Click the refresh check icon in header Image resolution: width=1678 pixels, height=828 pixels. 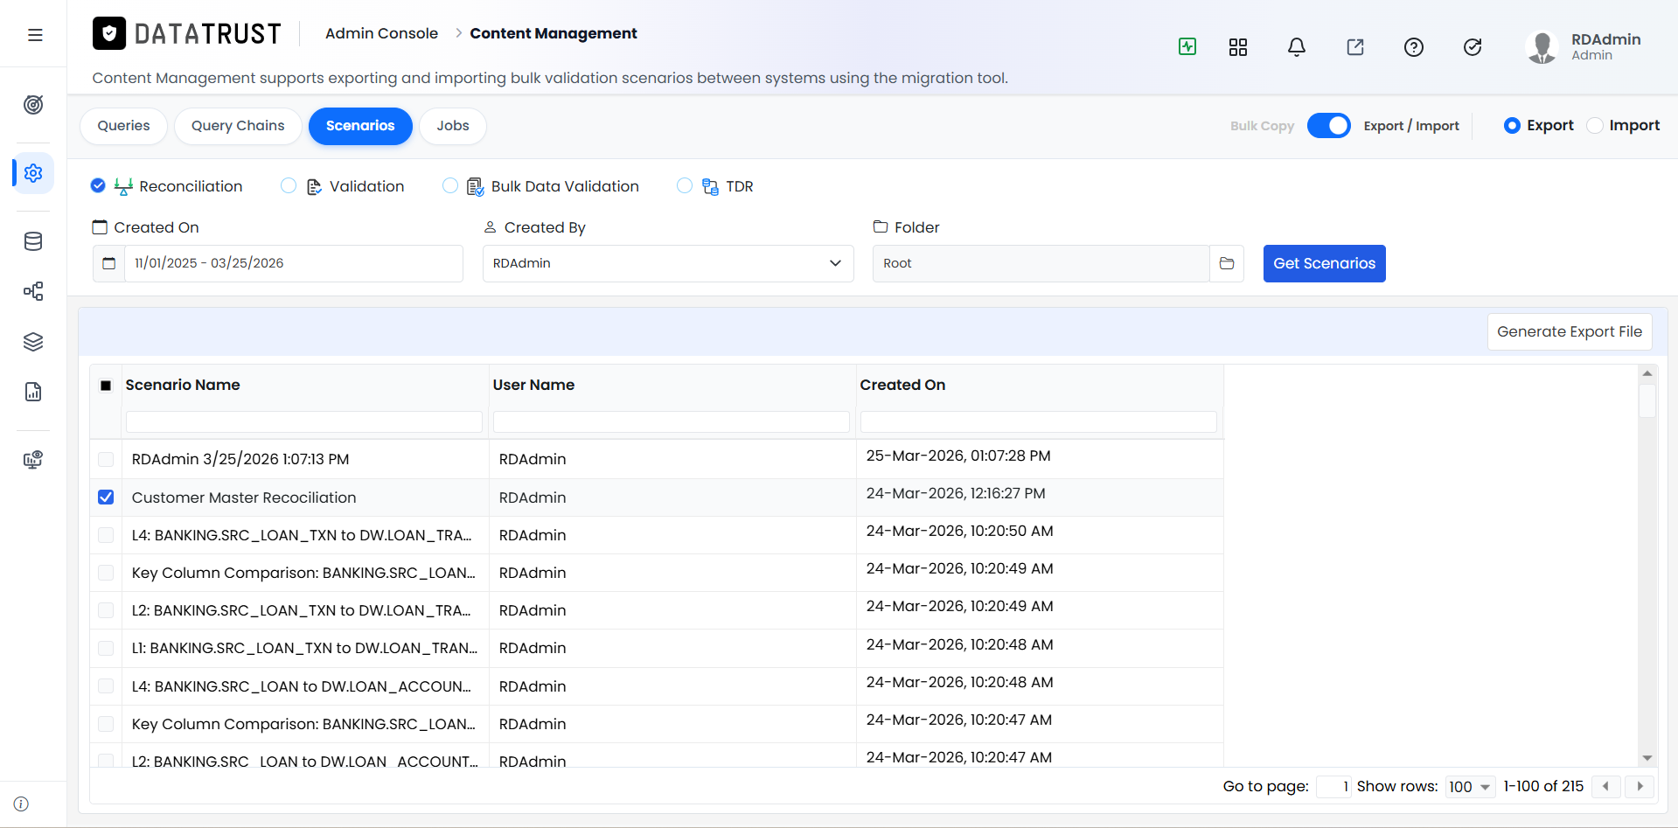[x=1473, y=47]
